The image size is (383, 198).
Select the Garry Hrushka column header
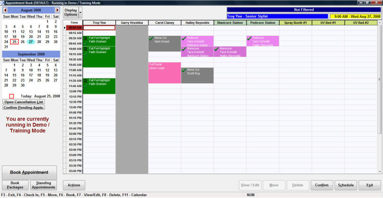(x=132, y=22)
